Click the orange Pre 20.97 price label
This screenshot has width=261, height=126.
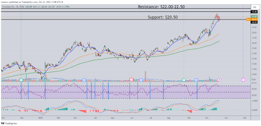[x=252, y=19]
